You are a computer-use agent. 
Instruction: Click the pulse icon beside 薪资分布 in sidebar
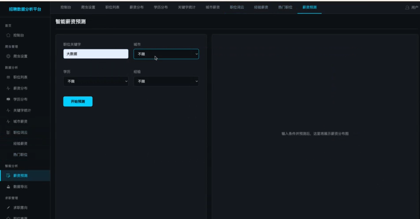click(8, 88)
